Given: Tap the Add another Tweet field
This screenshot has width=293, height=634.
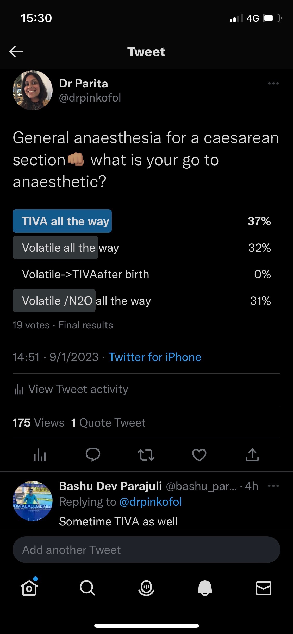Looking at the screenshot, I should point(146,550).
